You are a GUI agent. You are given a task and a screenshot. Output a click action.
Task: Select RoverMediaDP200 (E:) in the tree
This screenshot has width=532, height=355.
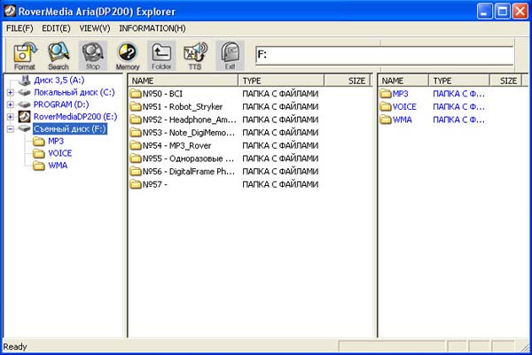75,117
